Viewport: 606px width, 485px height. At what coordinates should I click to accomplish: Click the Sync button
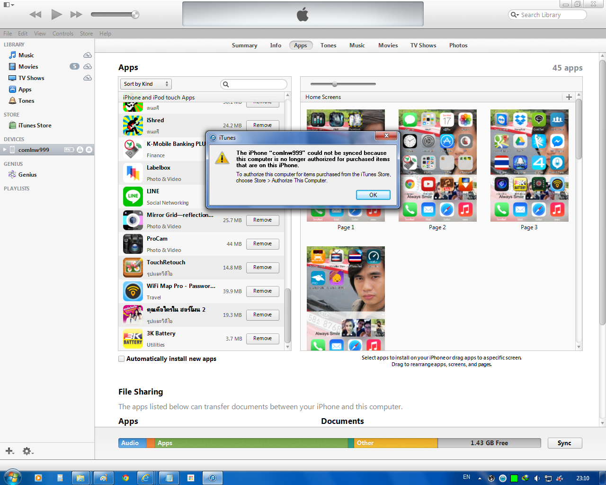[x=564, y=443]
